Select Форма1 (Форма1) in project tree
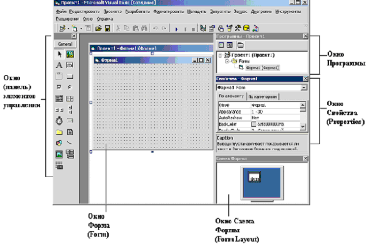 pos(262,68)
